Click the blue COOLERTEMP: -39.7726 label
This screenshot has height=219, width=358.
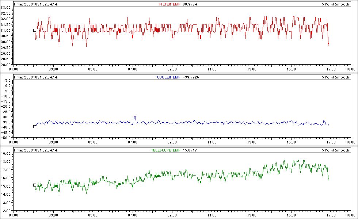[x=178, y=77]
